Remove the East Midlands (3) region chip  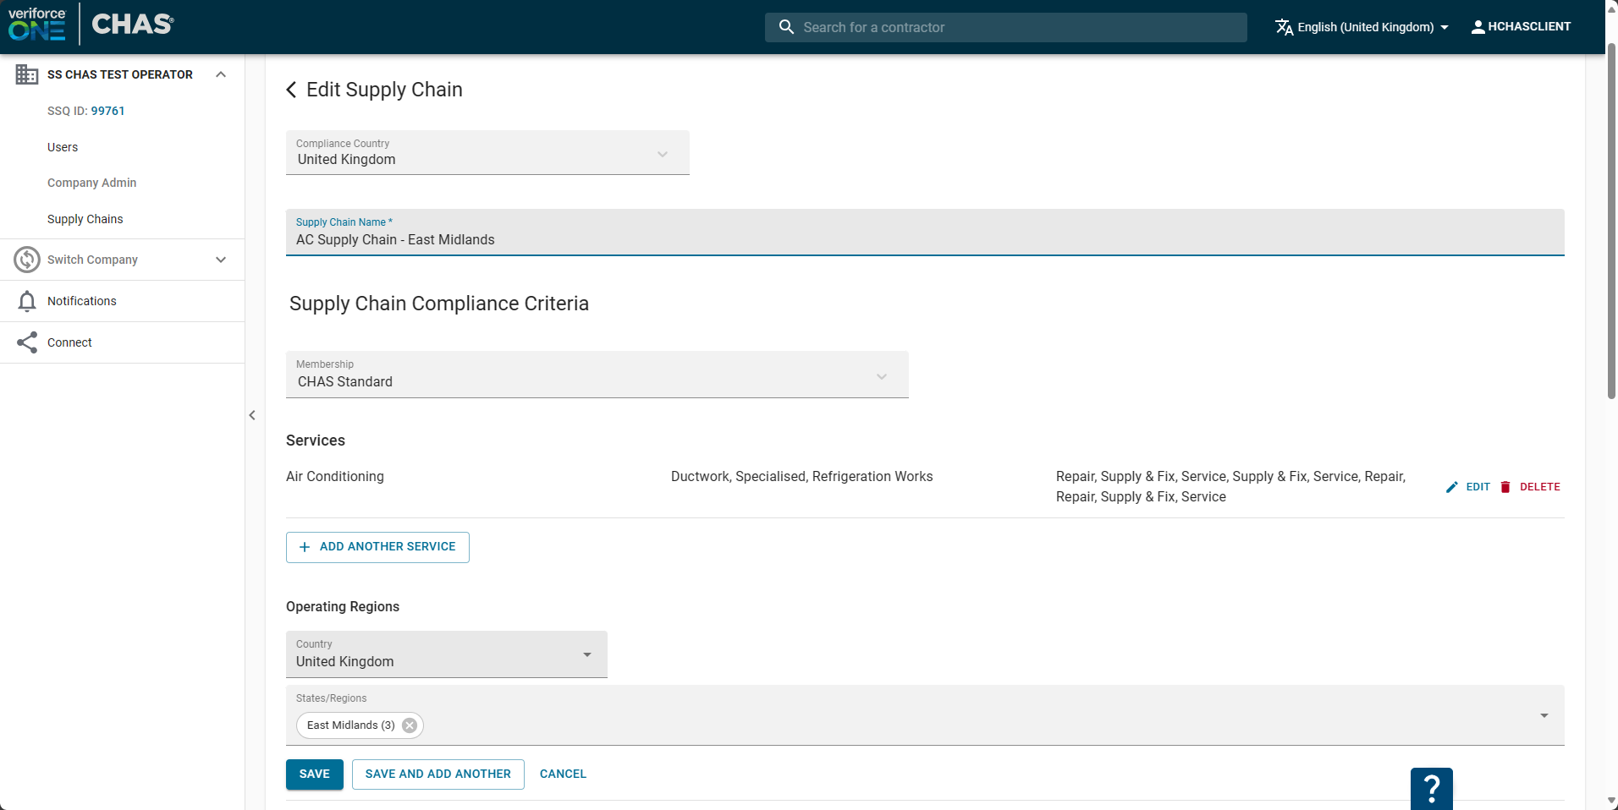pyautogui.click(x=410, y=725)
